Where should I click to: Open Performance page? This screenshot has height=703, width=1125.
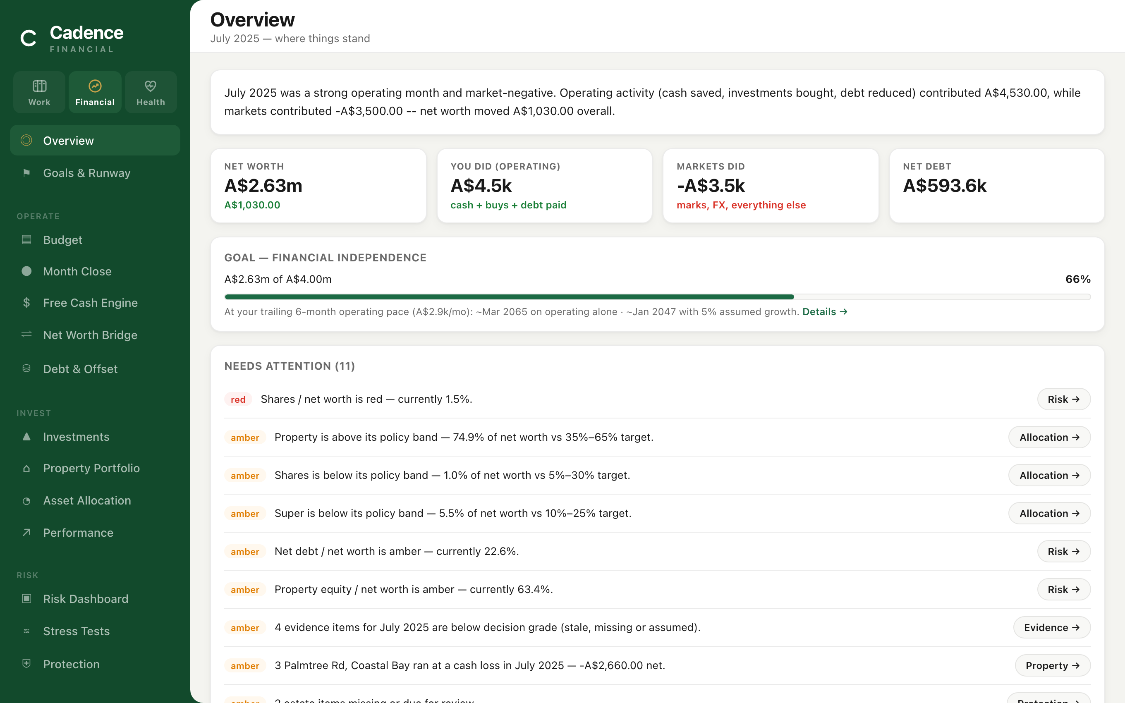95,532
